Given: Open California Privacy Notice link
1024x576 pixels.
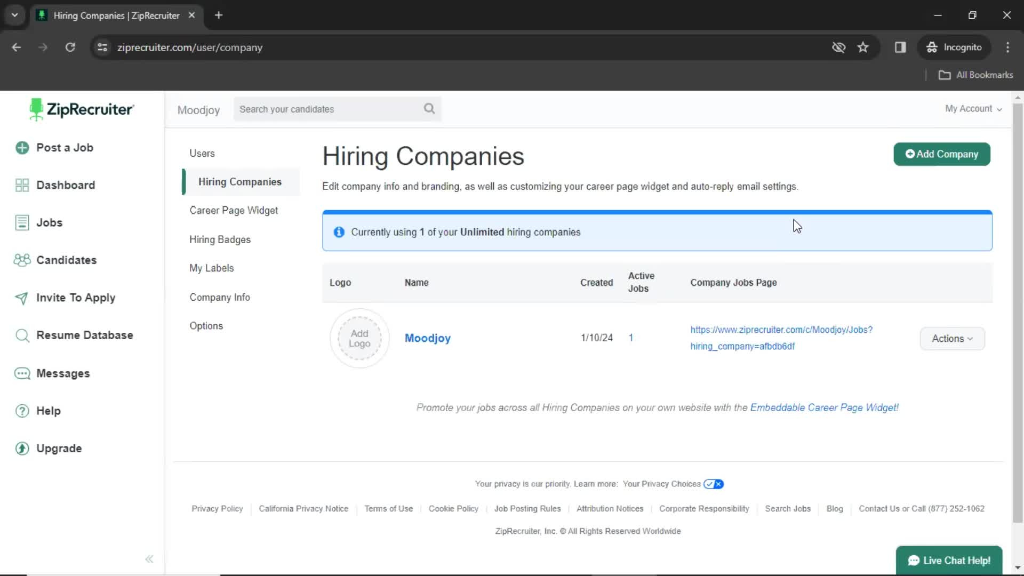Looking at the screenshot, I should 303,509.
